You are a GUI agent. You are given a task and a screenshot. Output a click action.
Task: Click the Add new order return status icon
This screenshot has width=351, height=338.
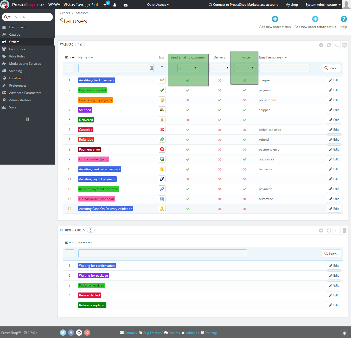[x=315, y=19]
